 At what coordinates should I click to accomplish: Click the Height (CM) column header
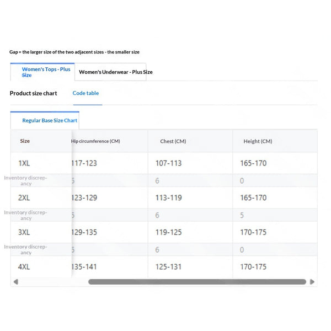tap(258, 141)
